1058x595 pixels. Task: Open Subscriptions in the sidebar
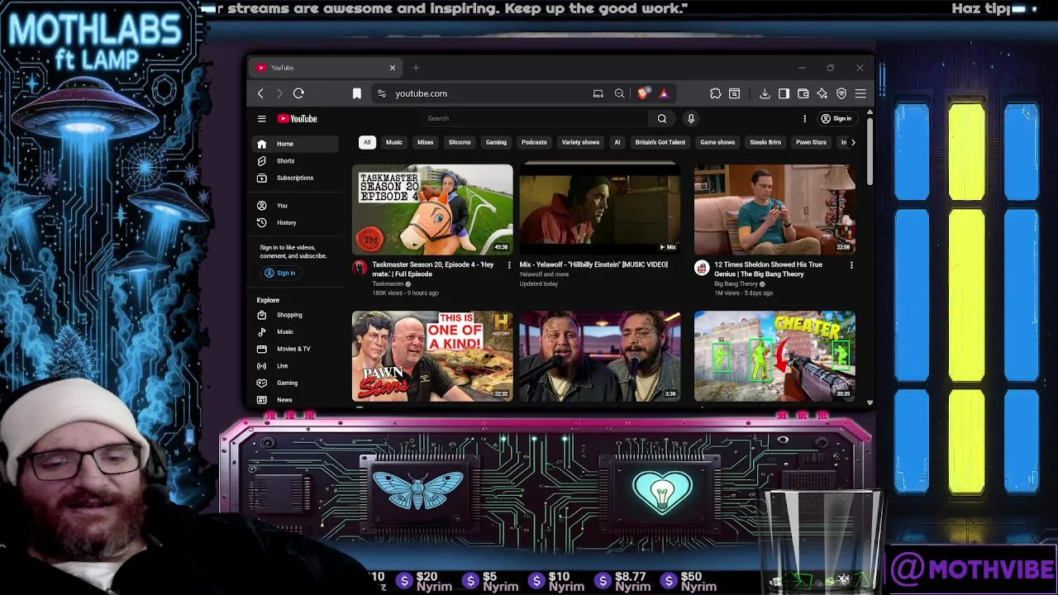point(296,178)
